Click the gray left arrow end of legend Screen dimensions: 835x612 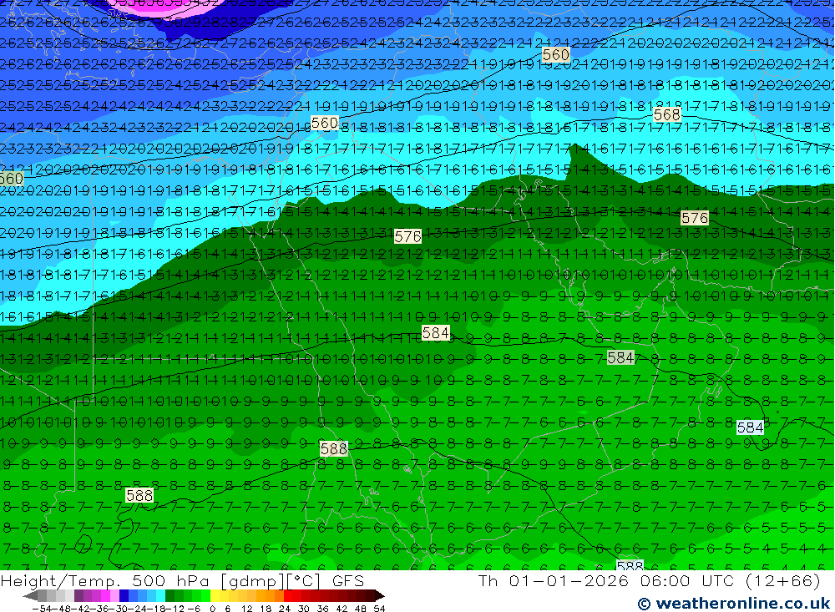30,596
